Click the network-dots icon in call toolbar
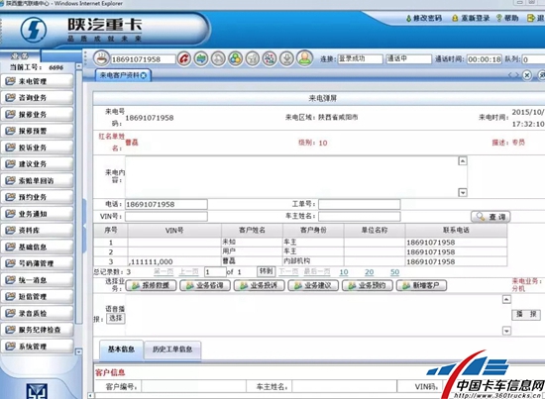545x399 pixels. (x=270, y=58)
